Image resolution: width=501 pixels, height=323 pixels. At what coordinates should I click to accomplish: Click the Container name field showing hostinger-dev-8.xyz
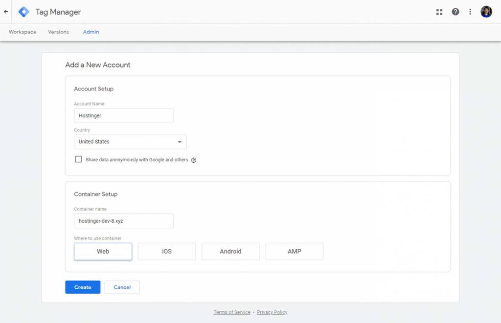[x=123, y=221]
